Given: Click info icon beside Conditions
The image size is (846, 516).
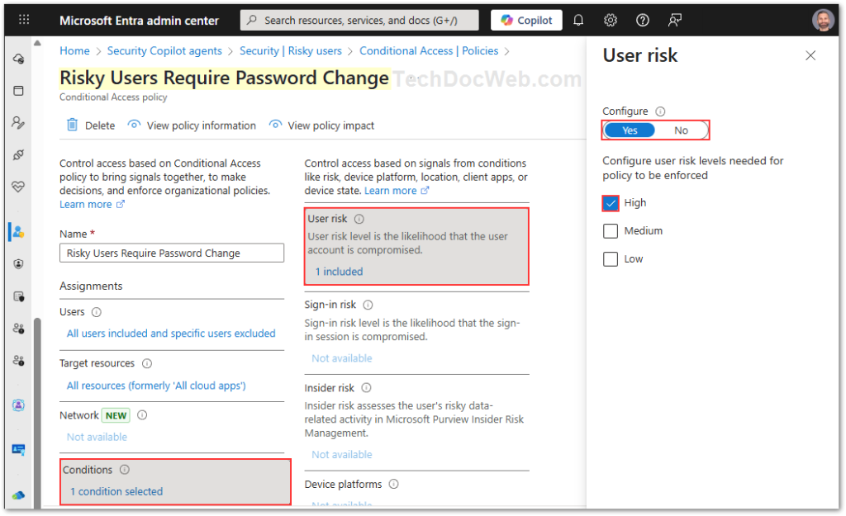Looking at the screenshot, I should coord(125,470).
